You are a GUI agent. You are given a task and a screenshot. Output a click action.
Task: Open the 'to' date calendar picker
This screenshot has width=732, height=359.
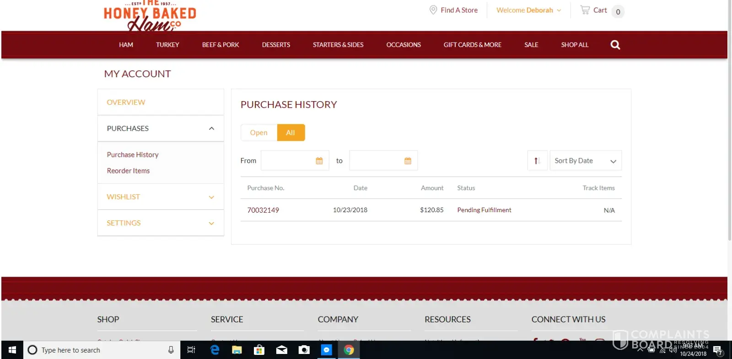coord(408,161)
